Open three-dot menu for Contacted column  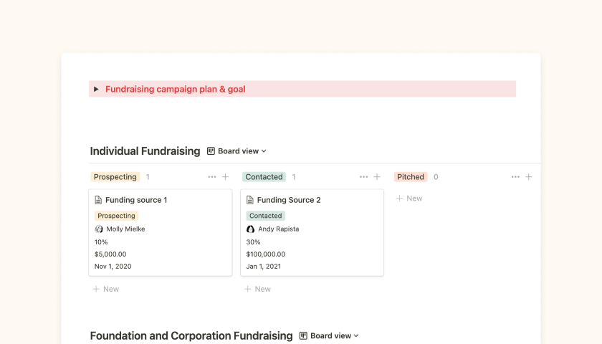click(363, 177)
